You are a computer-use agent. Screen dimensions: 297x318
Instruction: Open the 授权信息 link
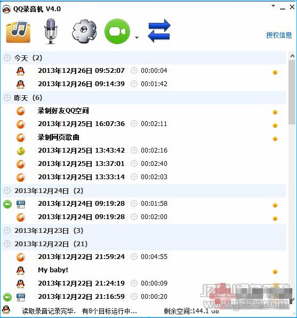coord(279,35)
